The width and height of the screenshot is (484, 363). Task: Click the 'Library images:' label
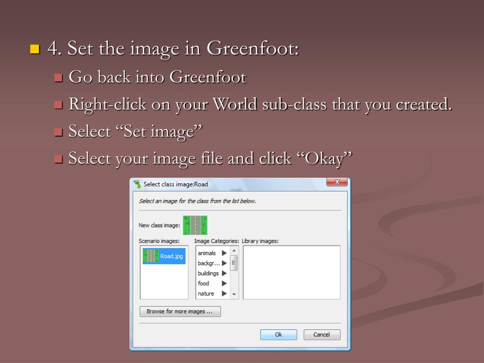coord(260,241)
